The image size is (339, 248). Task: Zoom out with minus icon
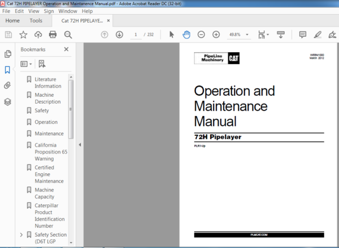click(x=201, y=35)
